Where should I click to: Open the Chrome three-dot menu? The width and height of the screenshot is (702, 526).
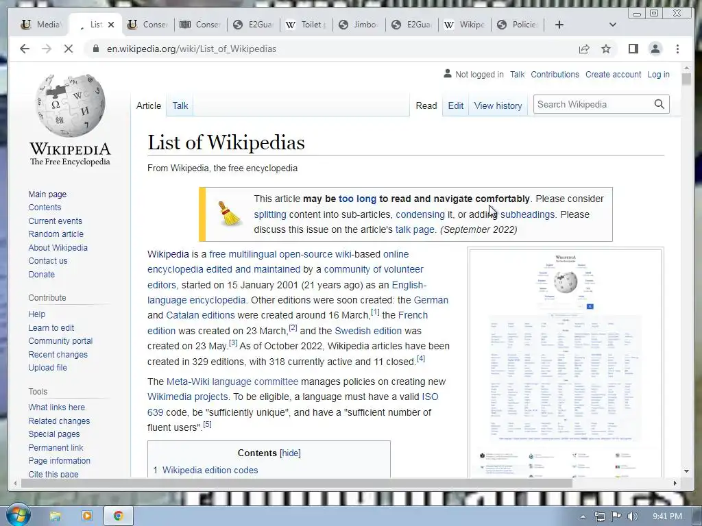click(677, 49)
